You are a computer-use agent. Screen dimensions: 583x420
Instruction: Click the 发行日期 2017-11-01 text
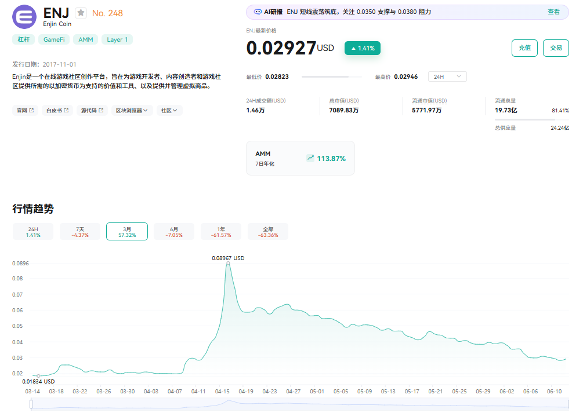(x=44, y=64)
